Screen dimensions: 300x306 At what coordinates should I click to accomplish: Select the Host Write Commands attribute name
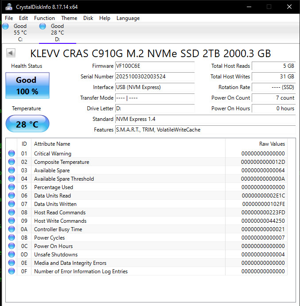click(x=60, y=221)
